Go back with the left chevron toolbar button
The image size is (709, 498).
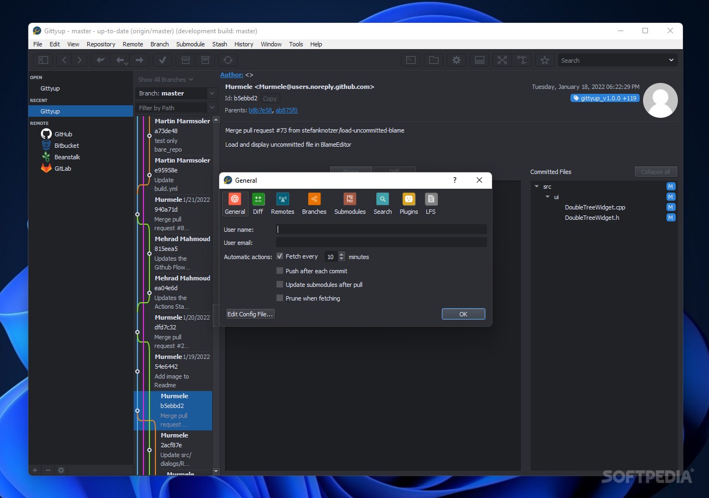tap(64, 60)
